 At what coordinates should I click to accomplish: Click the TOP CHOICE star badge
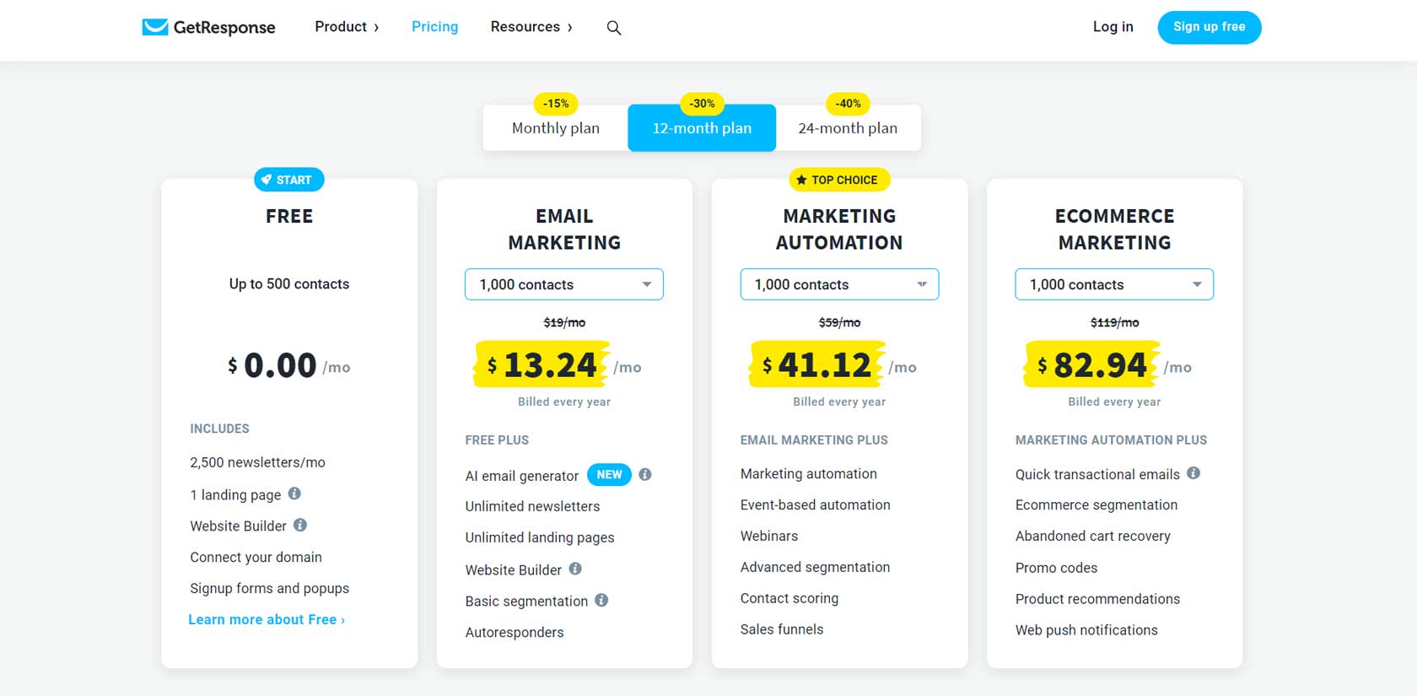pyautogui.click(x=839, y=180)
